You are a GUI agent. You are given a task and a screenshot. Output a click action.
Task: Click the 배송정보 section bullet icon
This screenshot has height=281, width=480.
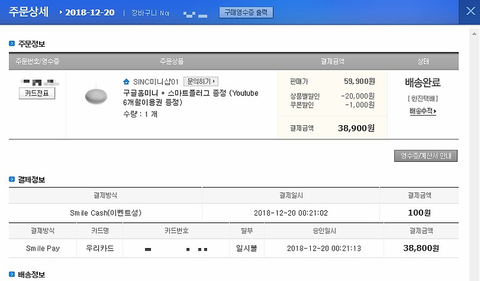[x=12, y=274]
